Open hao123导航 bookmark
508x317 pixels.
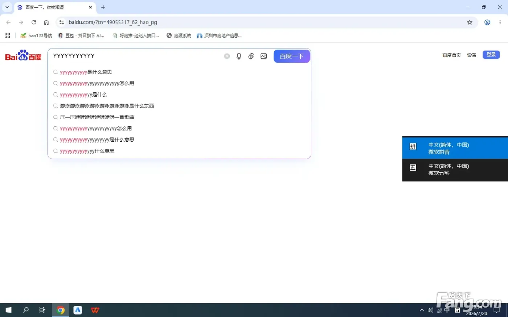[36, 36]
